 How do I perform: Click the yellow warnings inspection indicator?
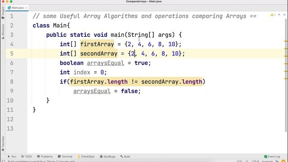pos(273,15)
